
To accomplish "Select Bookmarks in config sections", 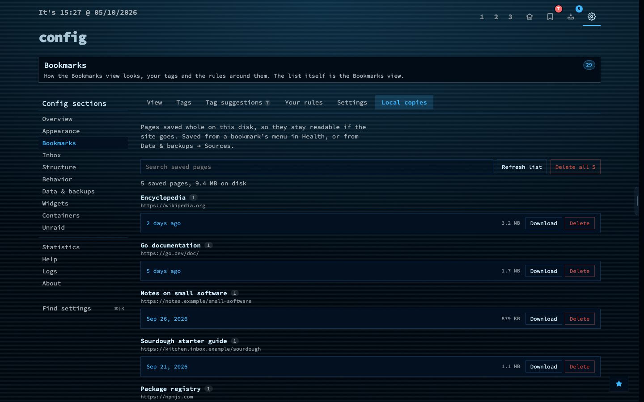I will point(83,143).
